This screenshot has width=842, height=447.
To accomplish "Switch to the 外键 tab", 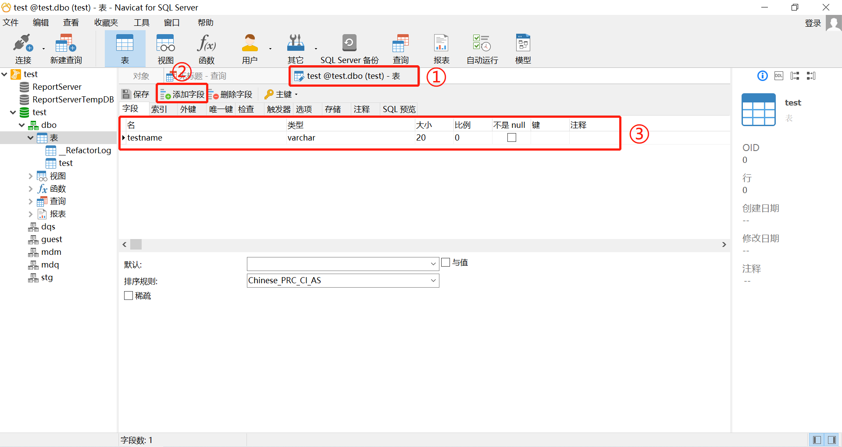I will tap(188, 109).
